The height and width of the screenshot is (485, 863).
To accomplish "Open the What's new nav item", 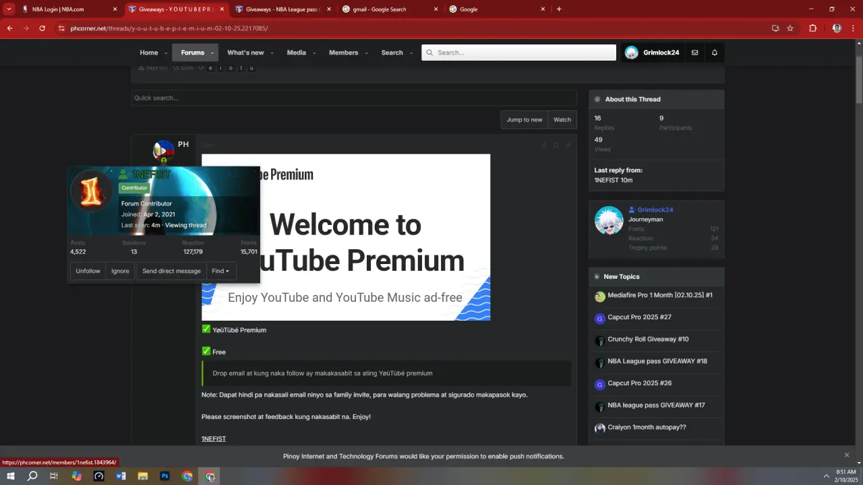I will pos(245,53).
